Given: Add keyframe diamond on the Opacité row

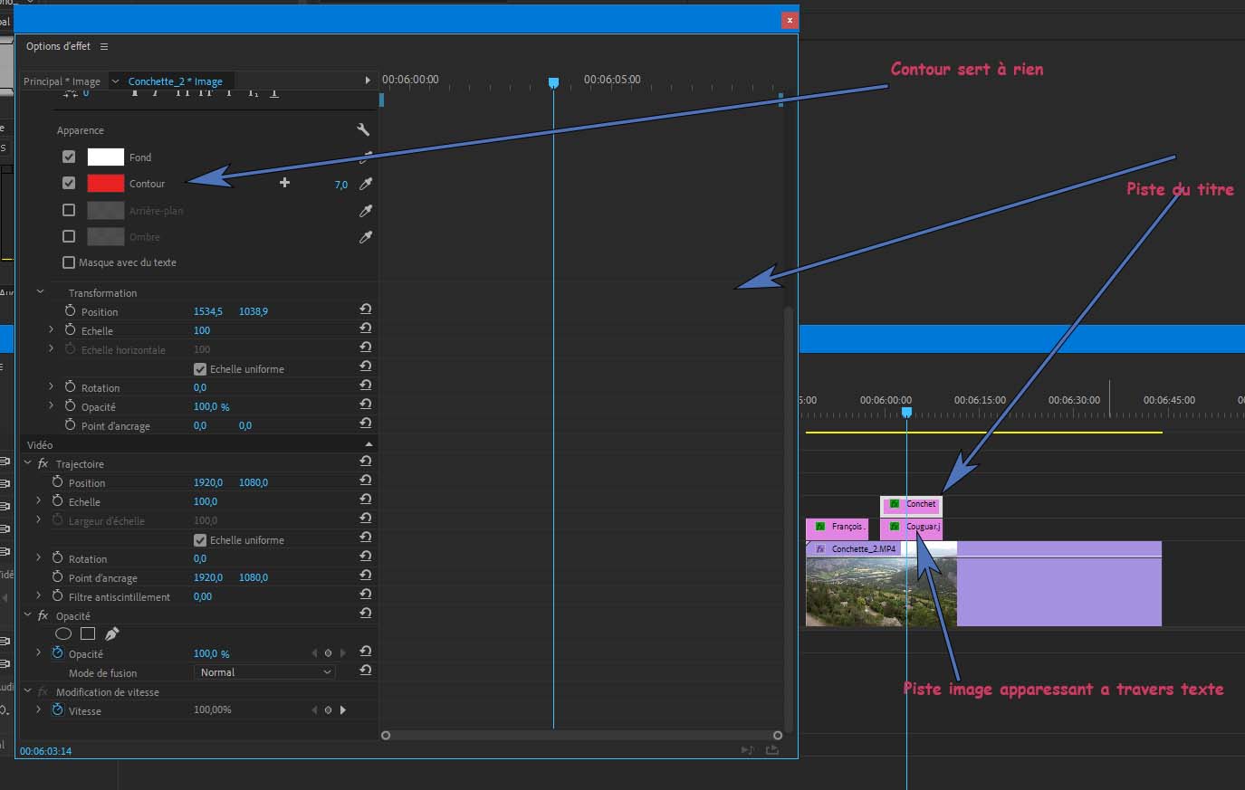Looking at the screenshot, I should point(328,652).
